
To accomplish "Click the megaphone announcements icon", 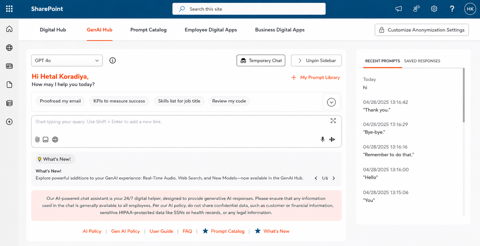I will [x=398, y=9].
